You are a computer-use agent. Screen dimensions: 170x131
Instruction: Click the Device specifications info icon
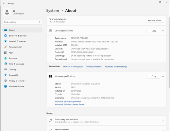tap(50, 31)
